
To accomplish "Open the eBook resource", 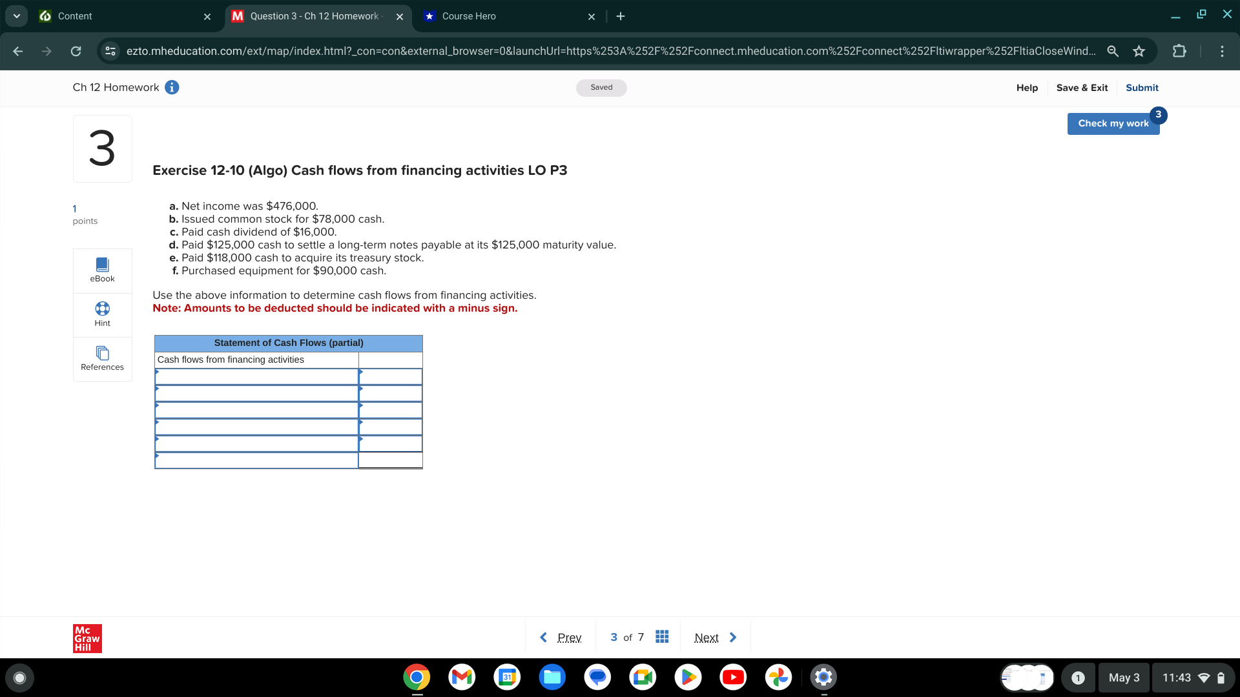I will 102,270.
